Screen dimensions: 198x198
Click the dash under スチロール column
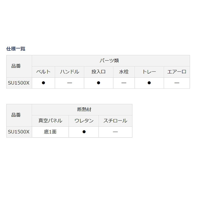pyautogui.click(x=115, y=132)
